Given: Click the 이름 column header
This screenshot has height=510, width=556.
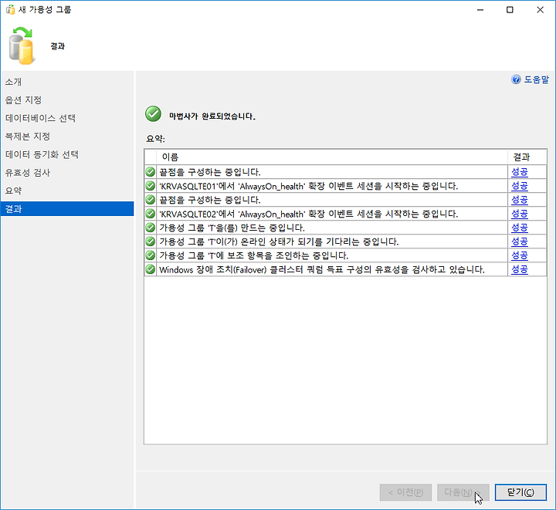Looking at the screenshot, I should 332,157.
